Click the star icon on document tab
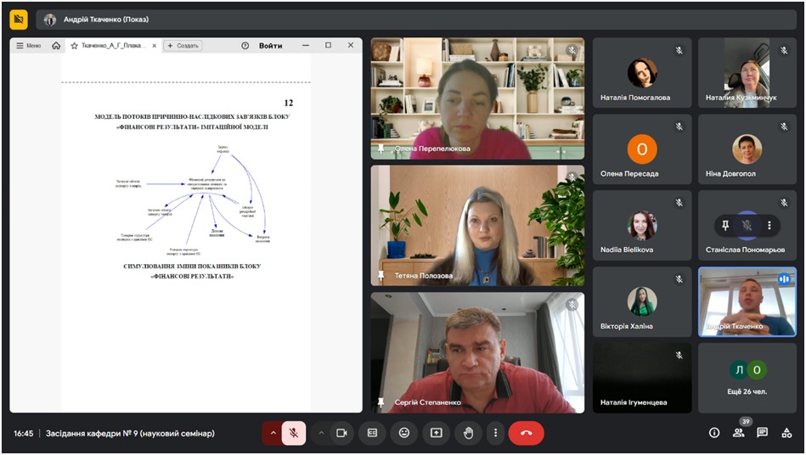Image resolution: width=806 pixels, height=455 pixels. pyautogui.click(x=74, y=46)
